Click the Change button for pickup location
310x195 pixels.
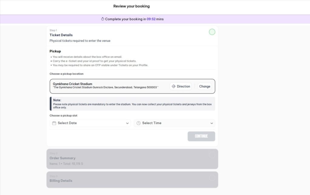point(205,86)
